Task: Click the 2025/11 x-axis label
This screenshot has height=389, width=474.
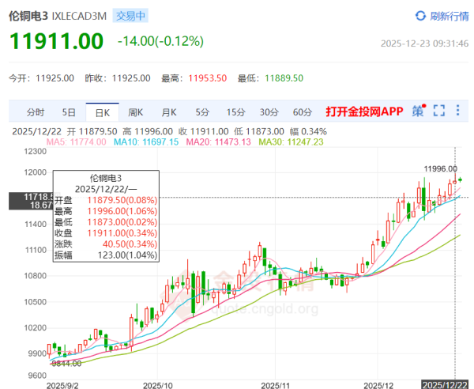Action: (275, 385)
